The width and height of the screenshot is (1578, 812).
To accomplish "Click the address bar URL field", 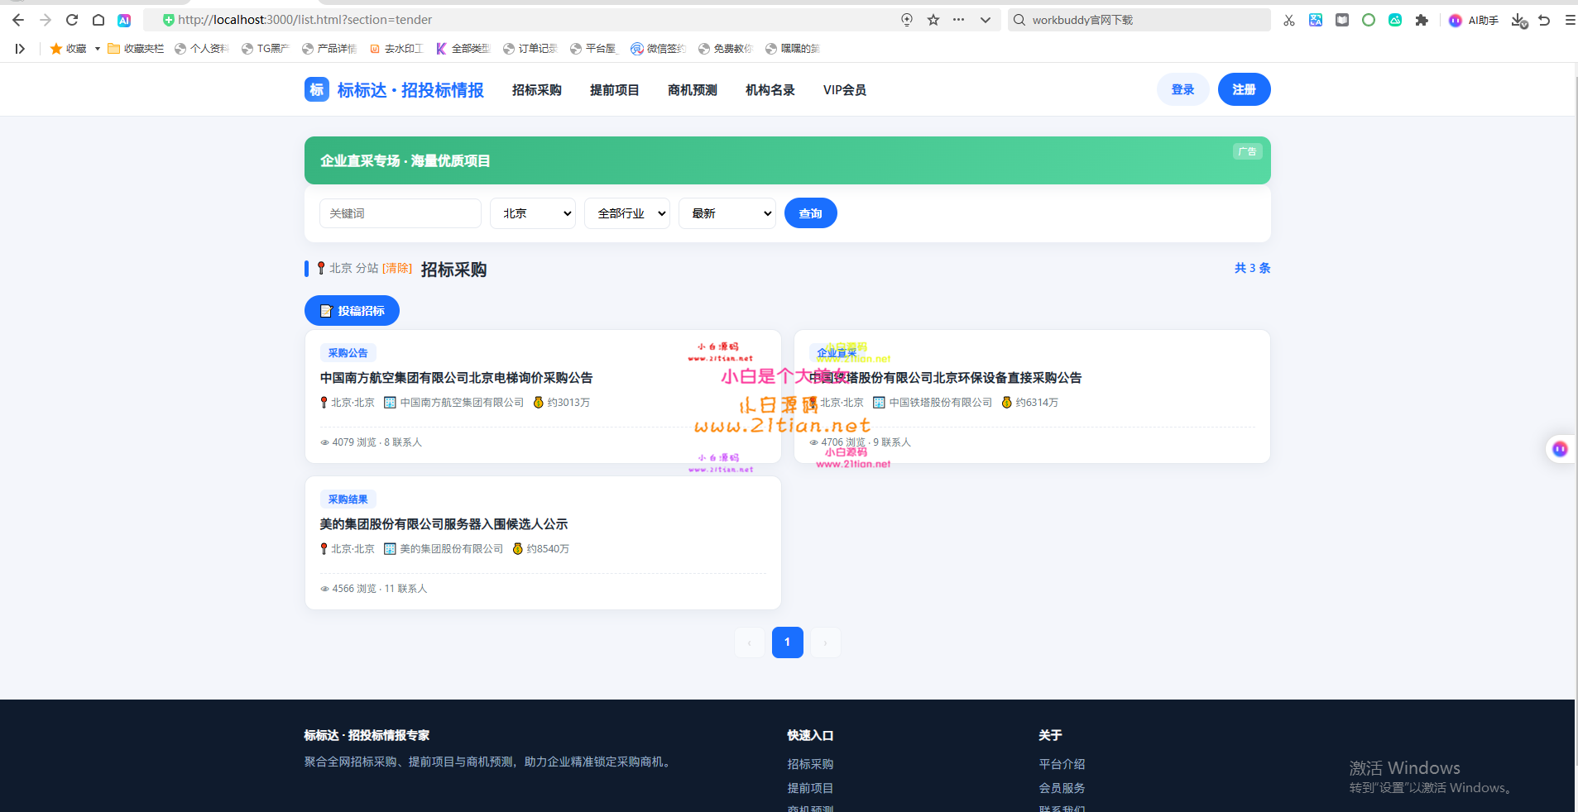I will [x=530, y=20].
